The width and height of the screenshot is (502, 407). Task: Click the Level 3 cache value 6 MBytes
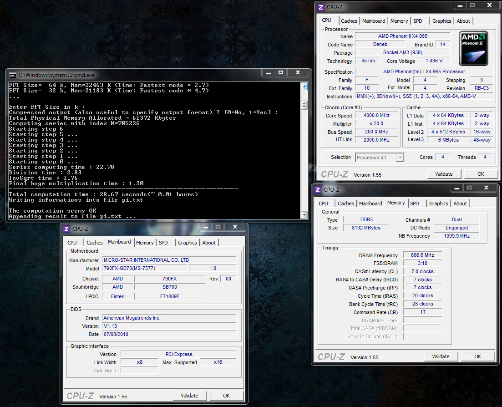(x=448, y=140)
